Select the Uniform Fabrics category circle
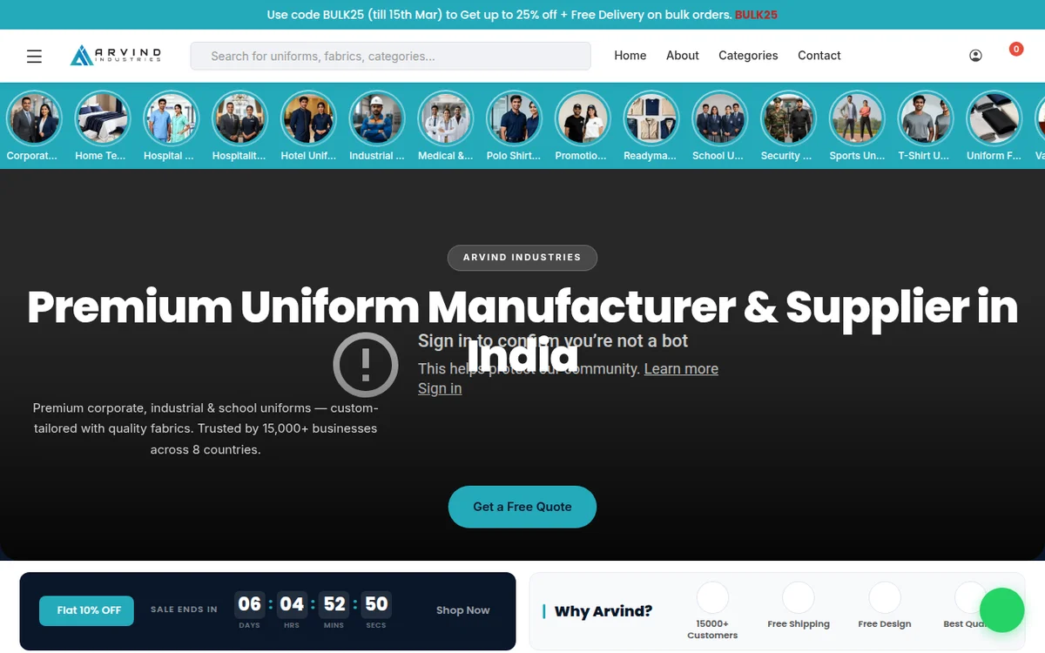 coord(994,118)
